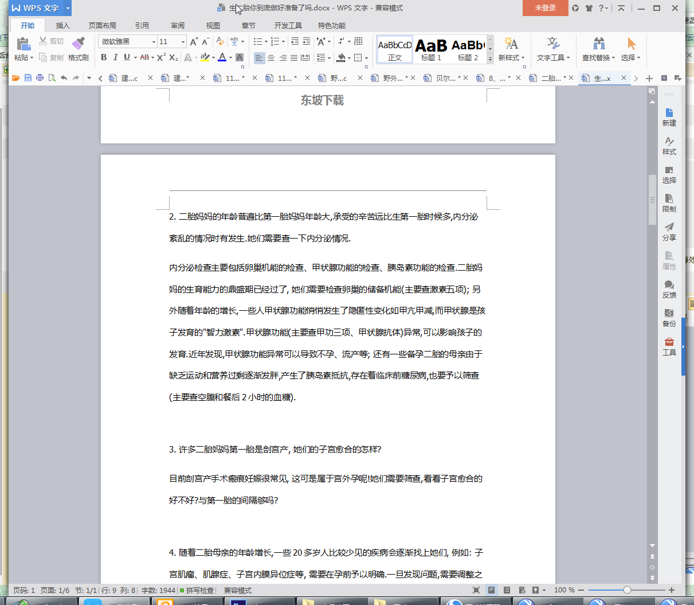
Task: Click the 备份 backup icon in sidebar
Action: [669, 317]
